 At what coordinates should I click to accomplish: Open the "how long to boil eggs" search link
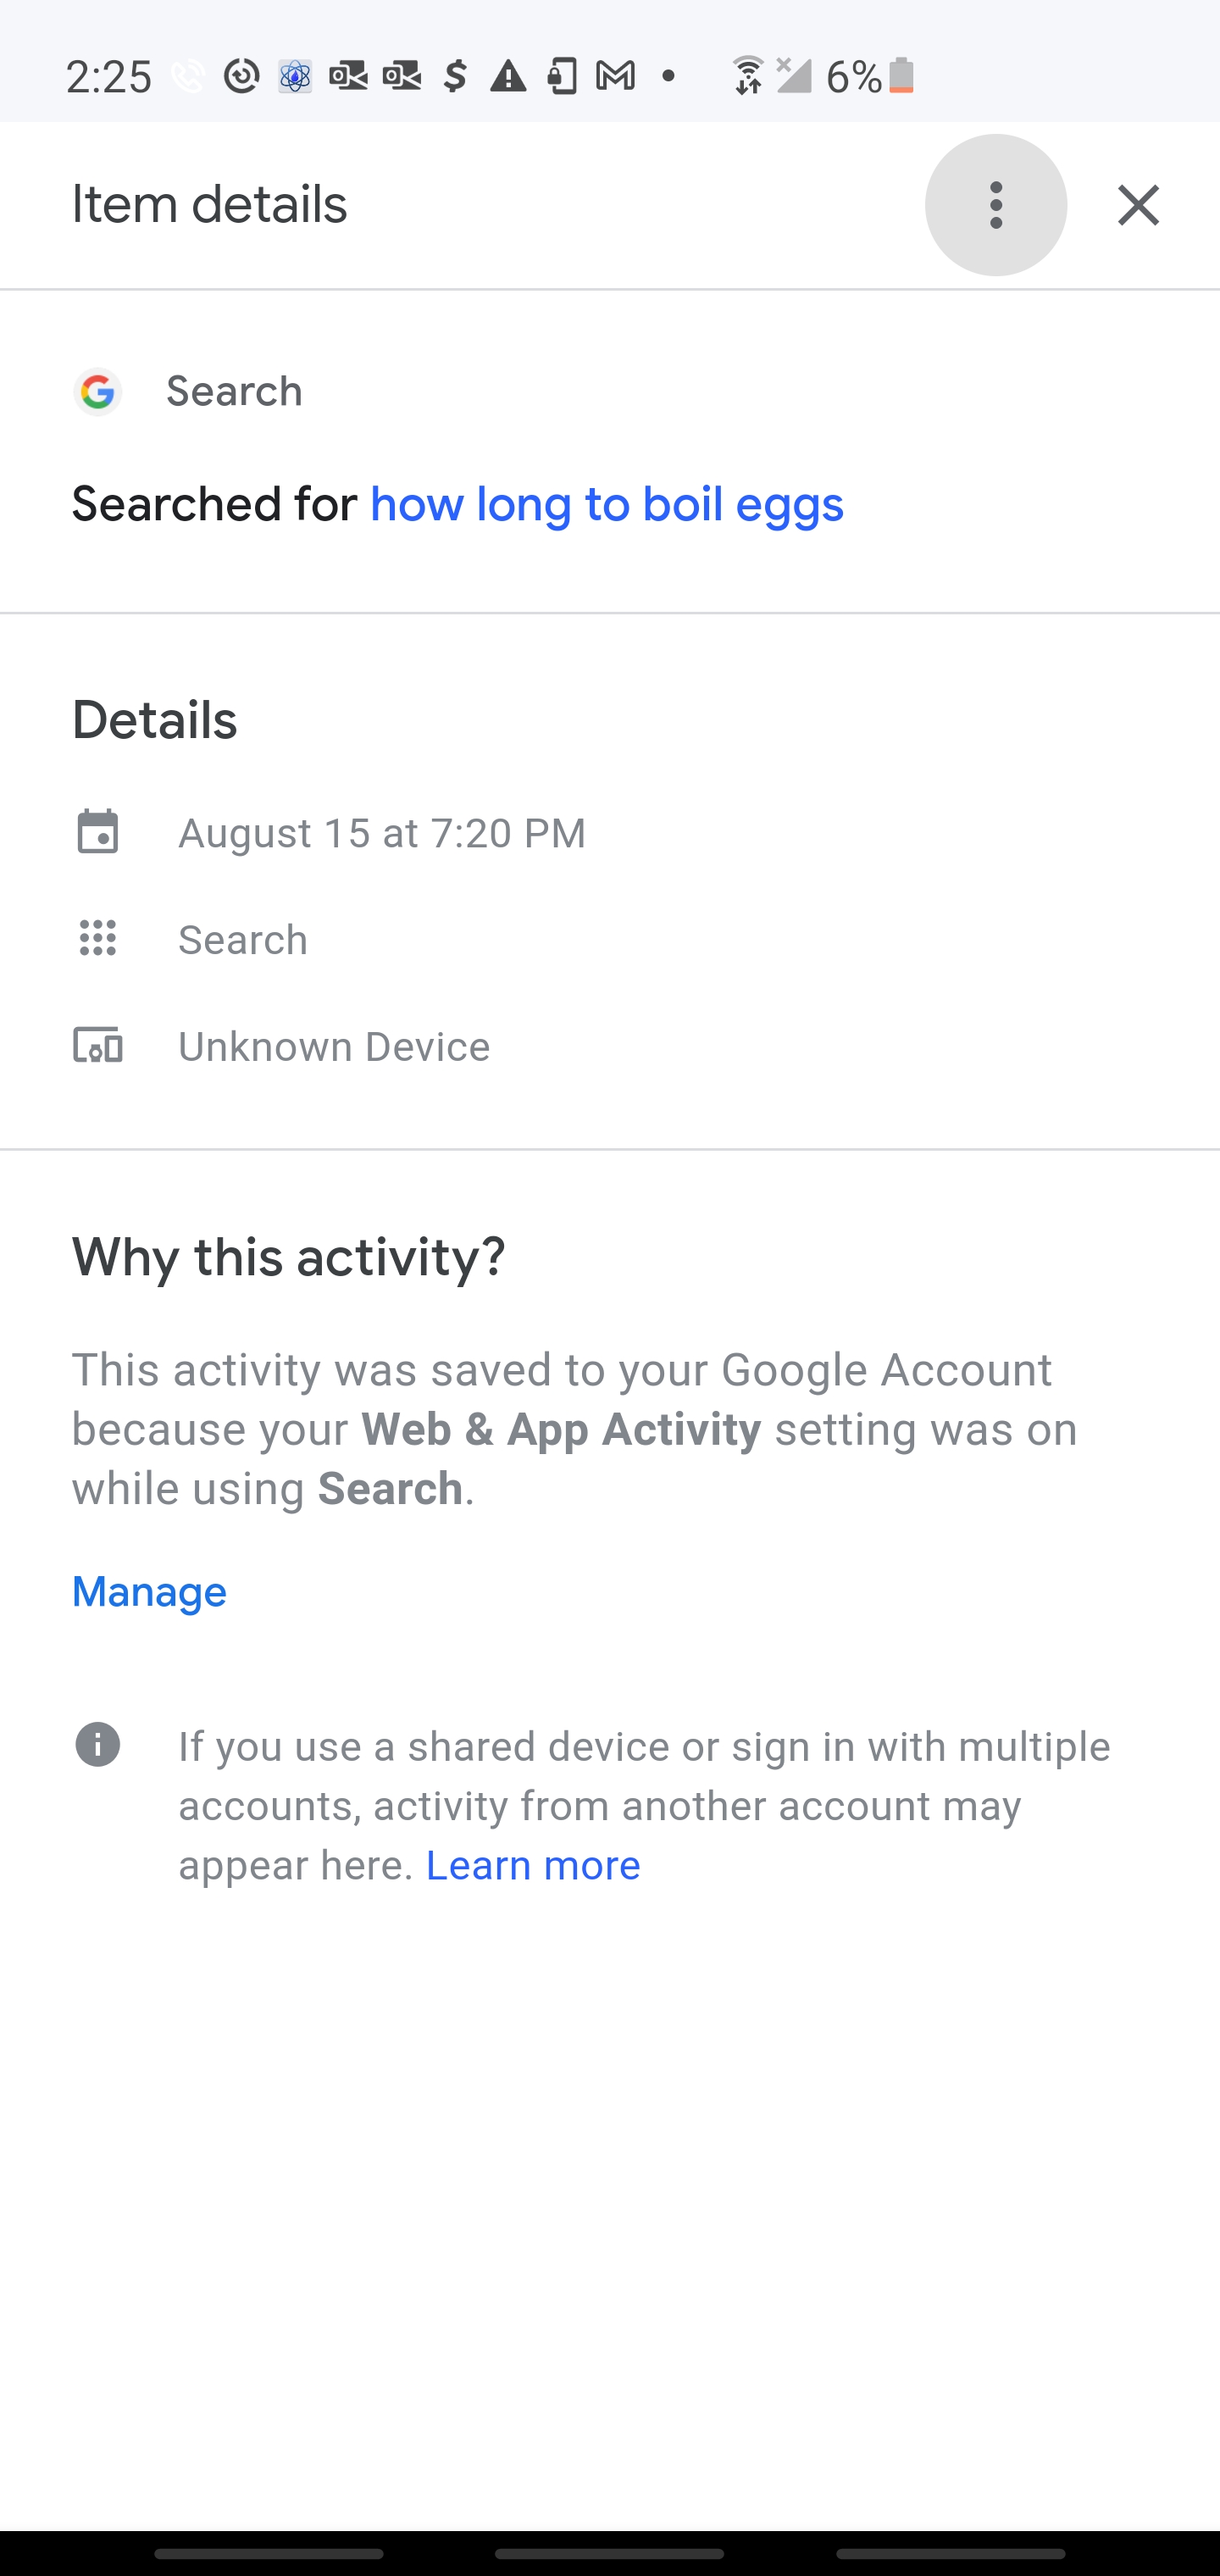tap(606, 504)
